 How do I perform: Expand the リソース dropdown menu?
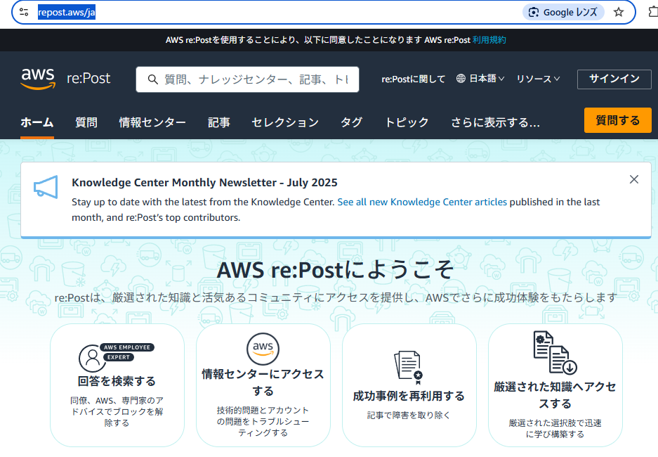[x=538, y=79]
